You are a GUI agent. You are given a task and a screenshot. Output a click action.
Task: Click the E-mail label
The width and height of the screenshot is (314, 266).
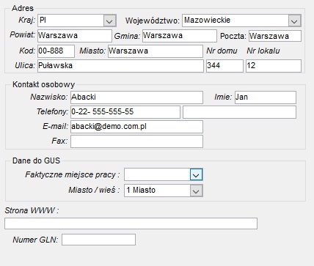55,126
